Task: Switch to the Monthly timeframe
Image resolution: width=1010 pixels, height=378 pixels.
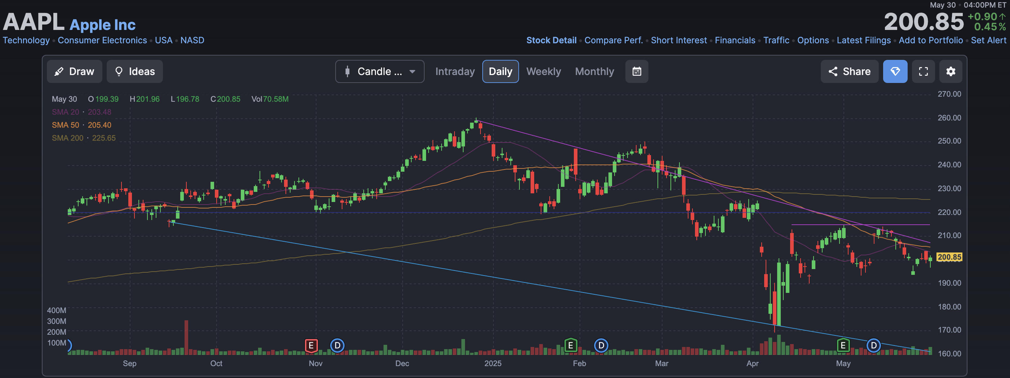Action: 594,71
